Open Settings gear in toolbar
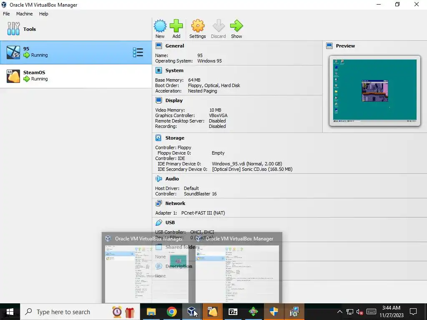Screen dimensions: 427x320 (x=198, y=26)
